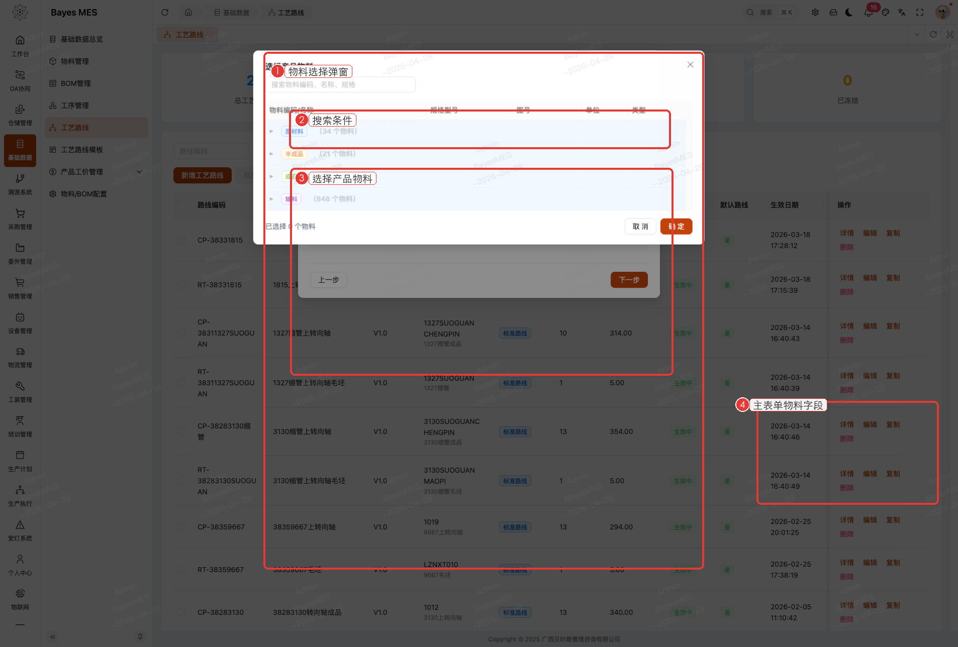Click the top bar refresh icon
The height and width of the screenshot is (647, 958).
165,13
